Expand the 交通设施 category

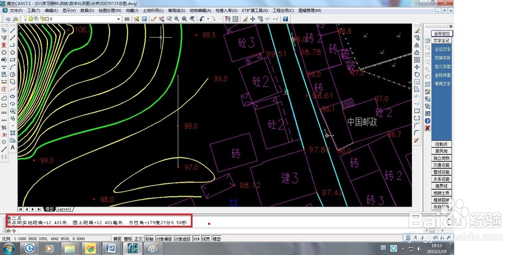point(442,165)
